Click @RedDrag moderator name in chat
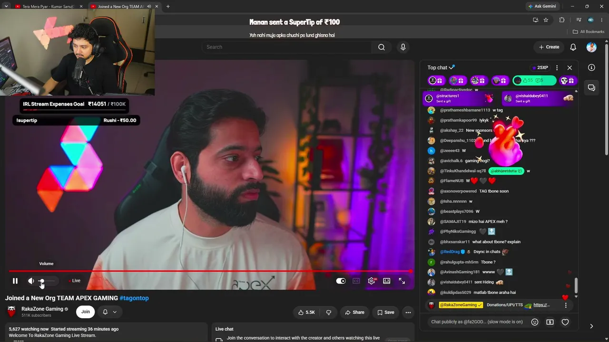 tap(450, 252)
